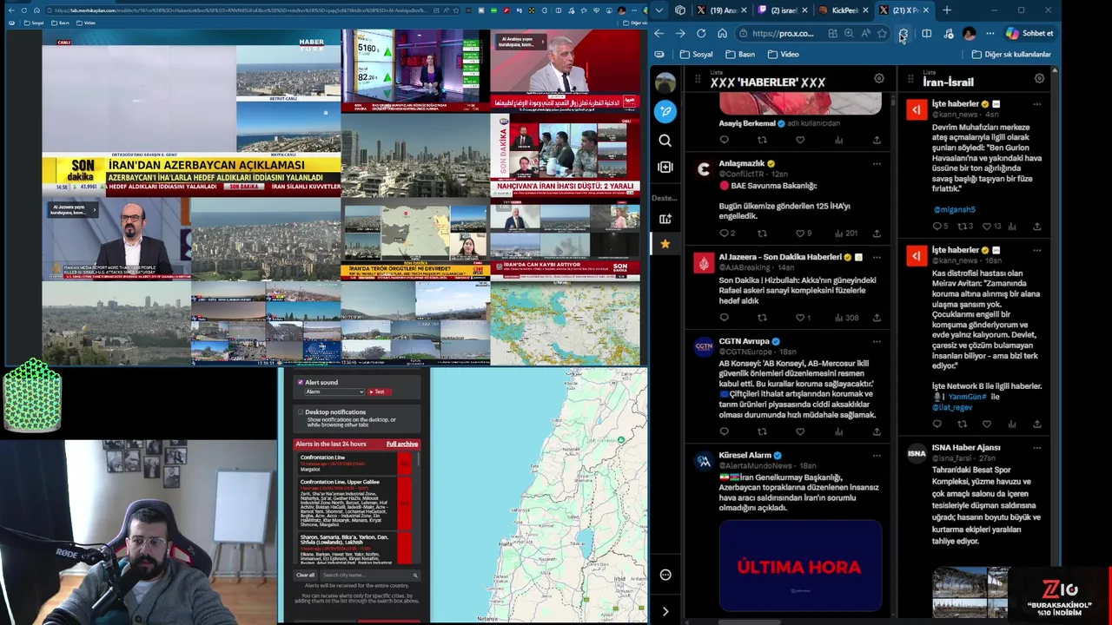Open the @migansh5 mention link
The width and height of the screenshot is (1112, 625).
[x=954, y=210]
